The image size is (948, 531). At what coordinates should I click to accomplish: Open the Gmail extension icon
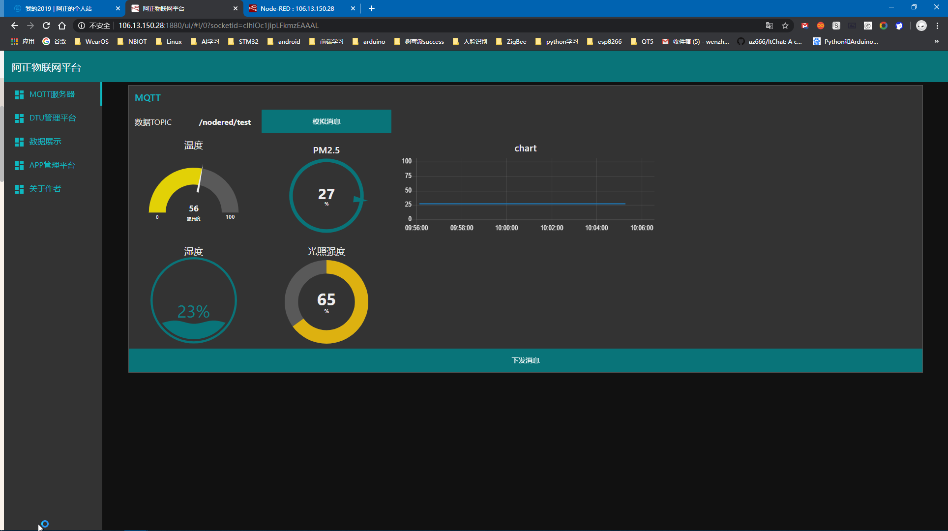coord(805,26)
